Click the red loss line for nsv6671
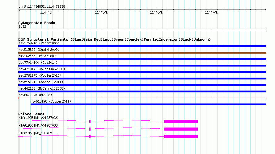 coord(142,98)
